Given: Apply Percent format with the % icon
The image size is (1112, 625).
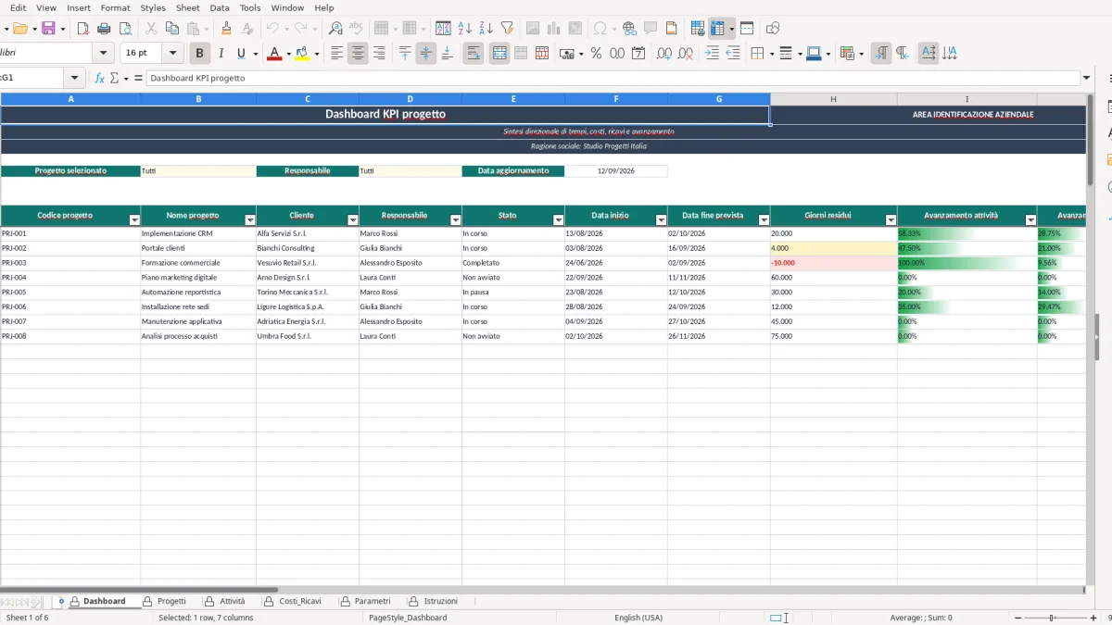Looking at the screenshot, I should click(x=596, y=54).
